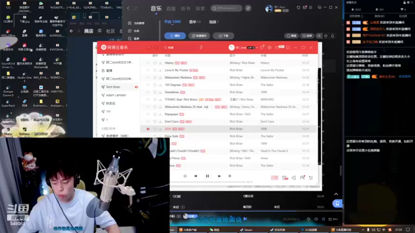Select Adam Lambert playlist in sidebar

(116, 95)
